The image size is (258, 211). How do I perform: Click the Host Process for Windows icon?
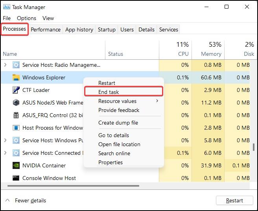coord(16,128)
